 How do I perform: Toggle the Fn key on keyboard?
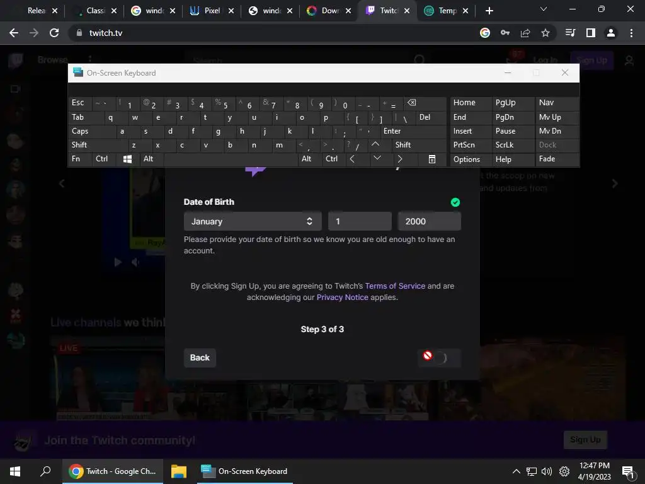[80, 159]
